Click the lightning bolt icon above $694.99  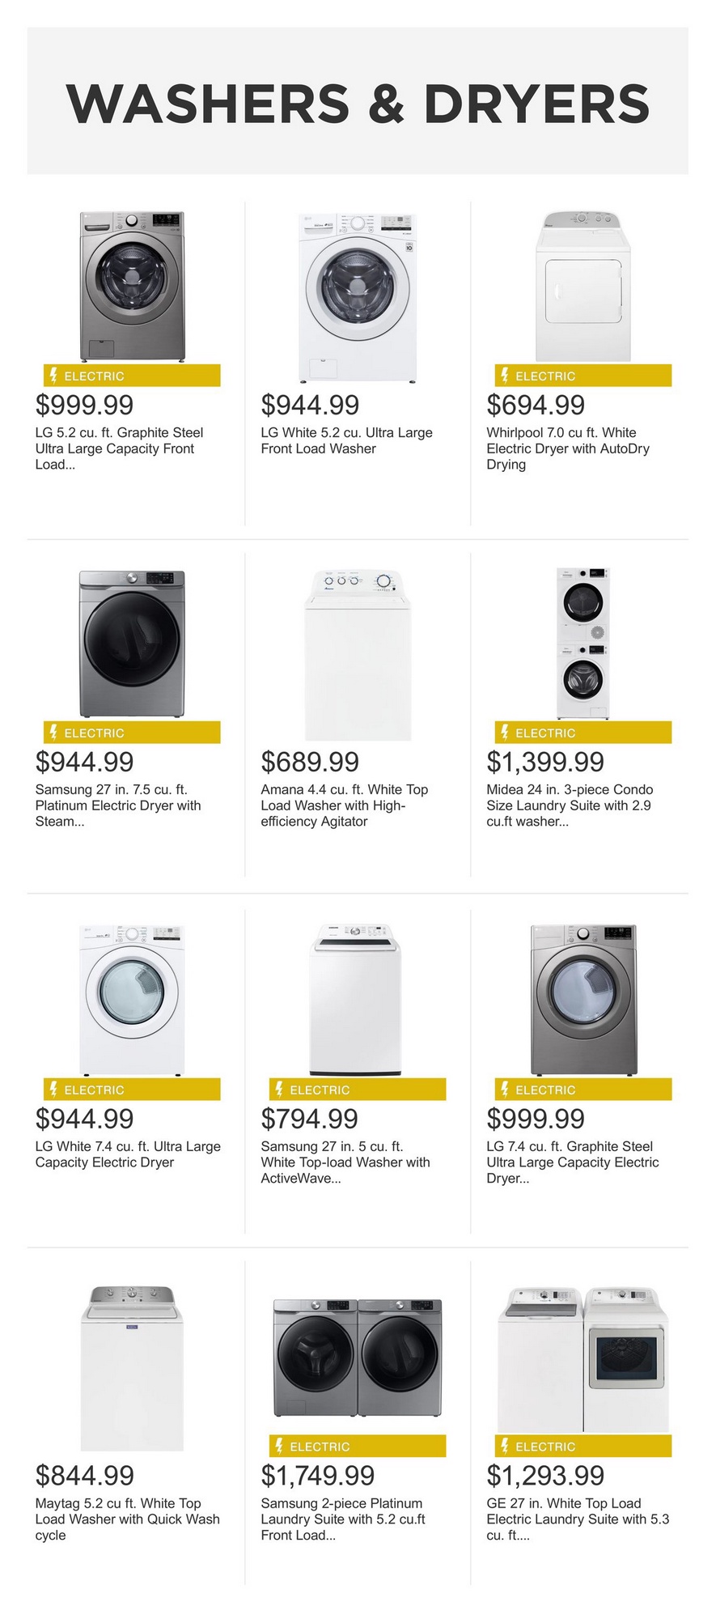tap(505, 376)
